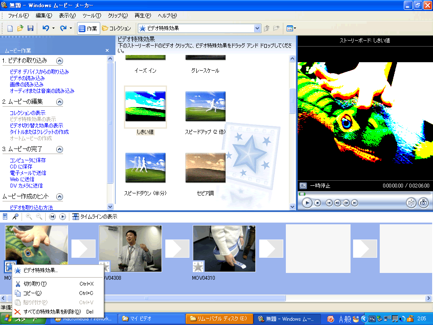433x325 pixels.
Task: Open the view options dropdown in toolbar
Action: pyautogui.click(x=291, y=28)
